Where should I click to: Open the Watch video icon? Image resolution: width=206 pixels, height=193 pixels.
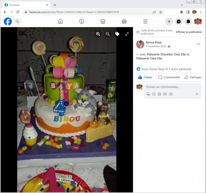pyautogui.click(x=82, y=21)
